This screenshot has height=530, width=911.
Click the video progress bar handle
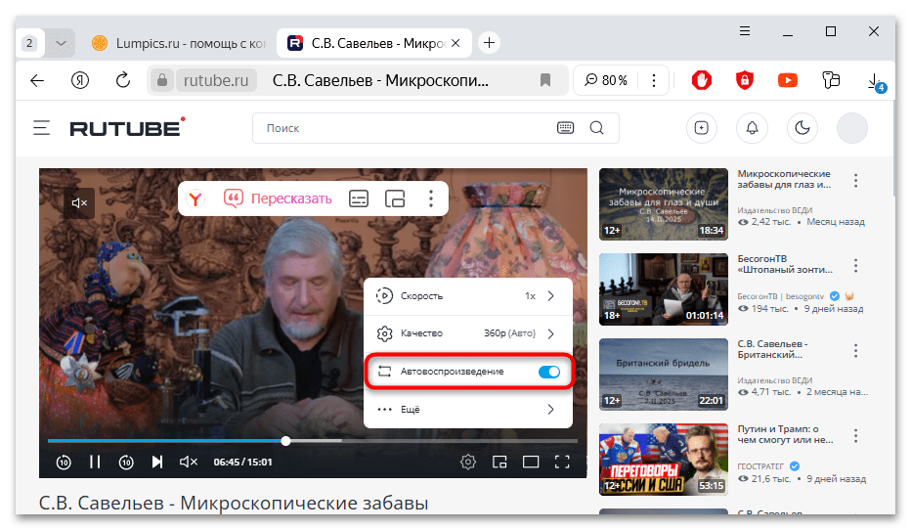pyautogui.click(x=285, y=441)
